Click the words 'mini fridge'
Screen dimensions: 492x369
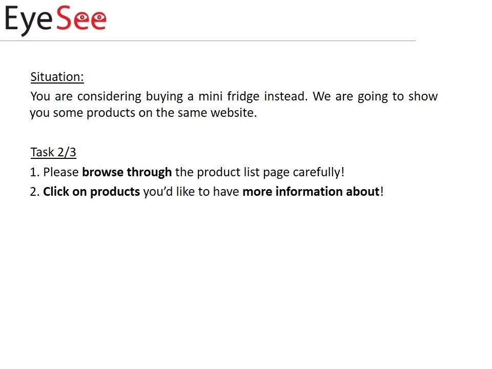coord(229,96)
